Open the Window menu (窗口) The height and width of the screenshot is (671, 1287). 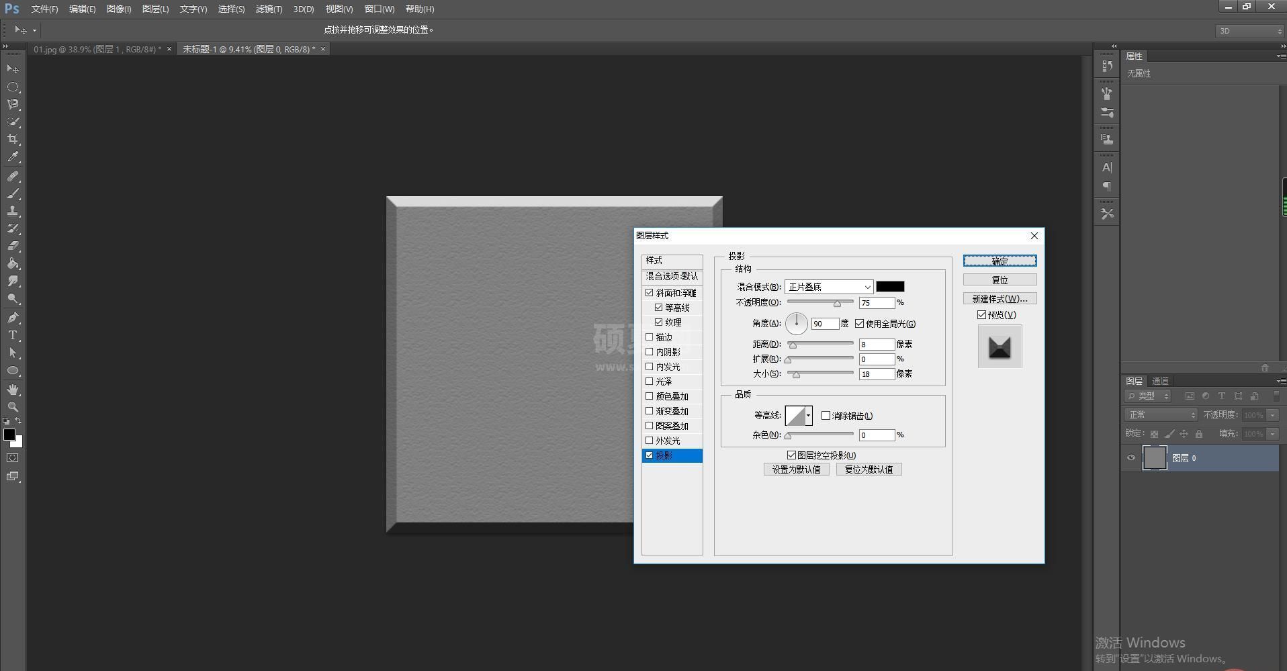(380, 9)
